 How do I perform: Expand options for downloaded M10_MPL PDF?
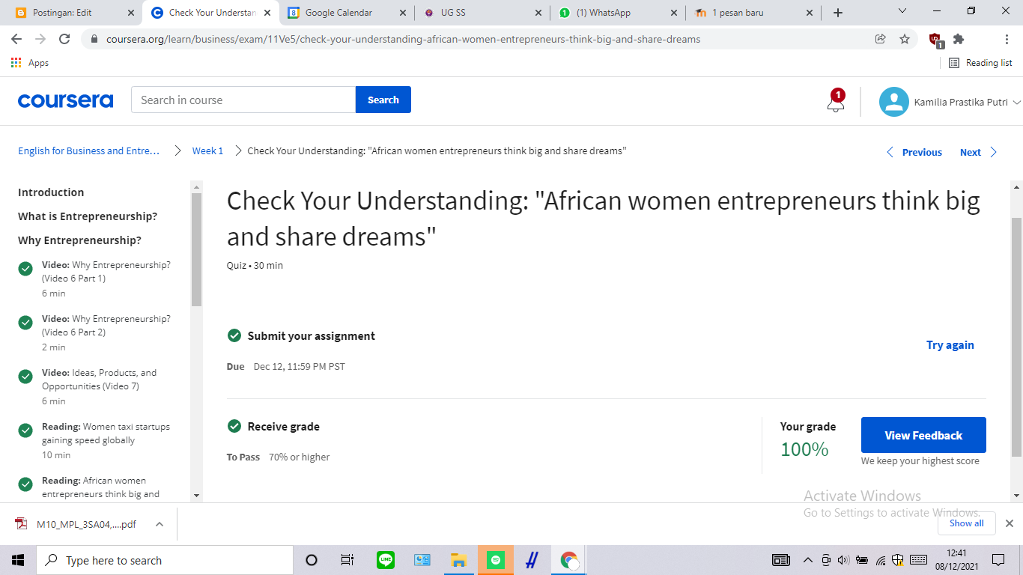click(x=159, y=524)
